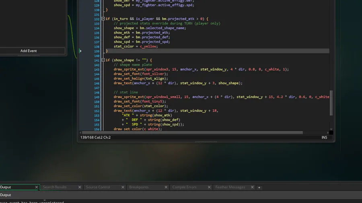Screen dimensions: 362x203
Task: Click the 139/168 Col:2 Ch:2 status text
Action: point(95,137)
